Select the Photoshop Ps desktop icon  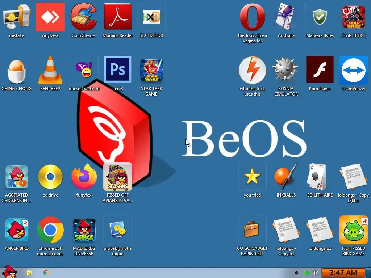tap(118, 69)
